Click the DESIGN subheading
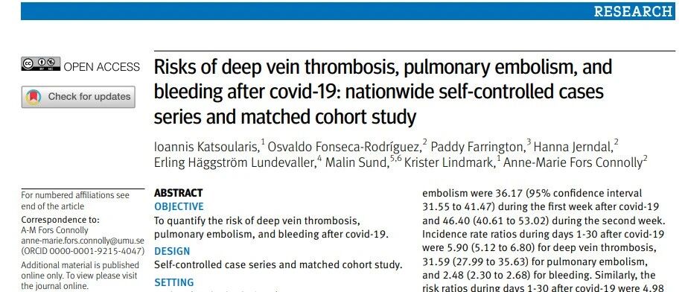Viewport: 685px width, 292px height. pyautogui.click(x=172, y=251)
